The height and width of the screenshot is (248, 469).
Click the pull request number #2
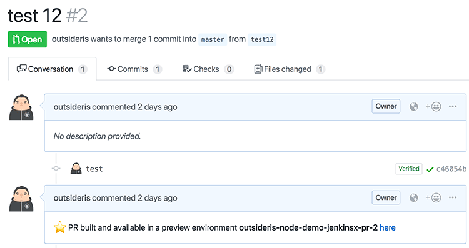coord(77,16)
